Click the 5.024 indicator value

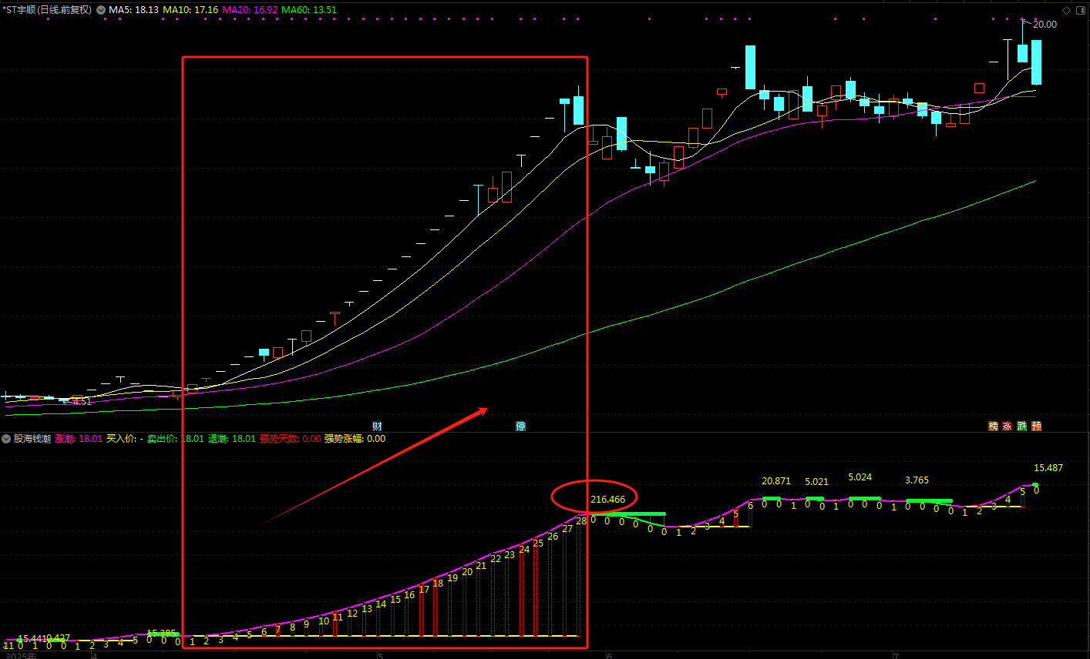click(x=860, y=477)
